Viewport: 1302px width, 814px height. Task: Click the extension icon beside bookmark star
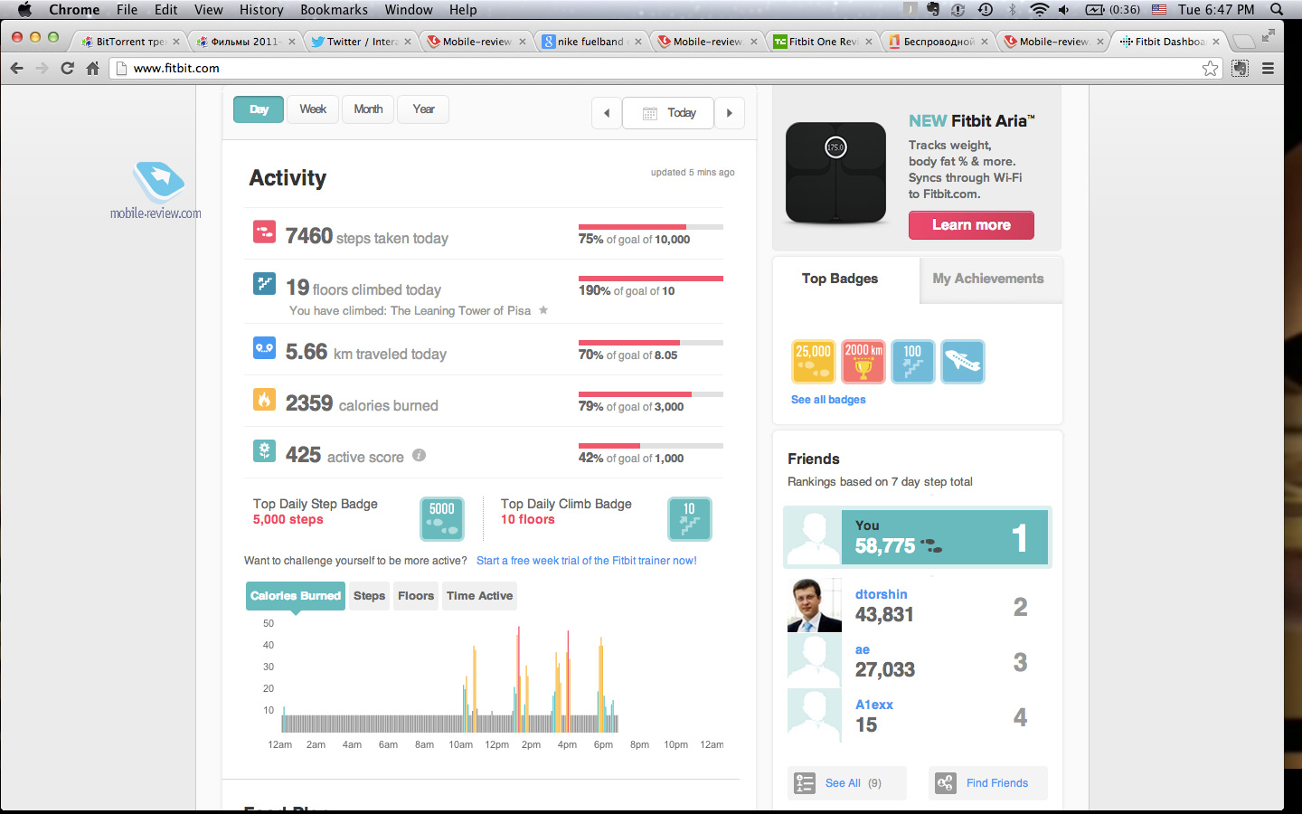tap(1241, 69)
